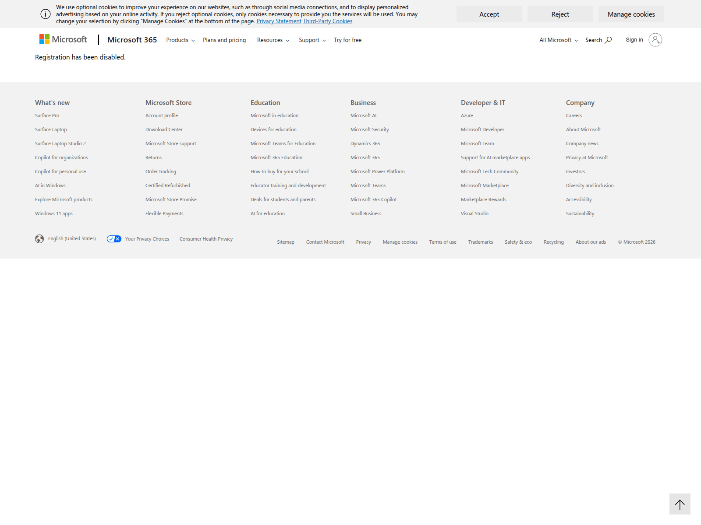This screenshot has width=701, height=525.
Task: Open the Privacy Statement link
Action: 279,21
